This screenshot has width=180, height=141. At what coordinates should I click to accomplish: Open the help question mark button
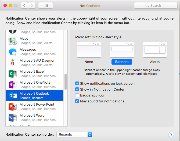pyautogui.click(x=171, y=135)
